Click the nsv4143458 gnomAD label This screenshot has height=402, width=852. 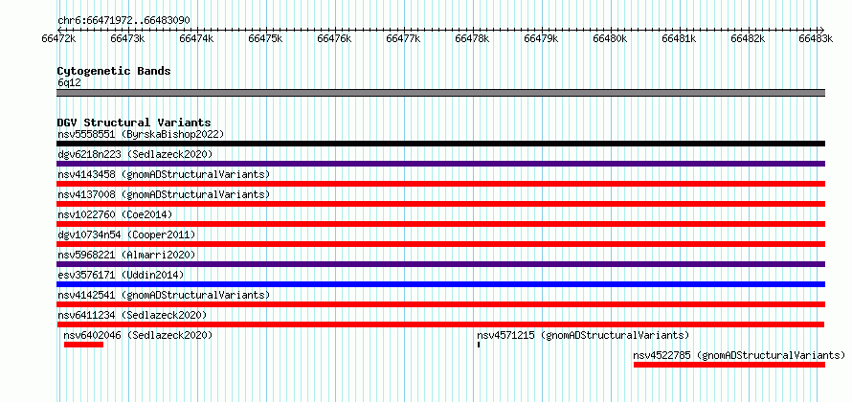point(164,174)
